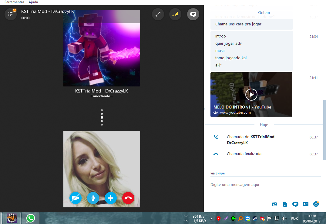
Task: Send a video message icon
Action: pos(295,204)
